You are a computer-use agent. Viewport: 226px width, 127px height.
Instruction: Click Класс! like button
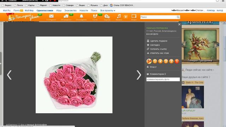click(x=151, y=67)
